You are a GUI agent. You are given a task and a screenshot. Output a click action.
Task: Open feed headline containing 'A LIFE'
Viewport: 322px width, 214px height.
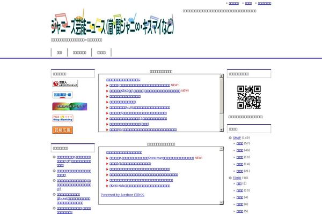click(140, 108)
